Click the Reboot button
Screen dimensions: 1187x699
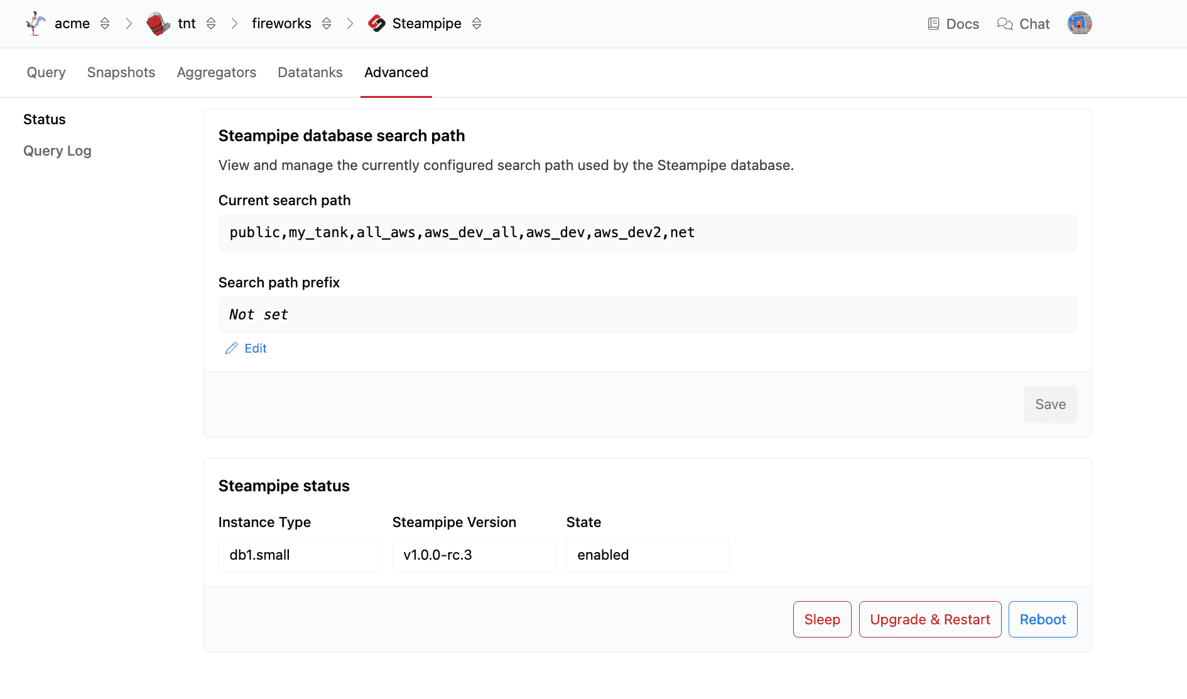tap(1043, 619)
